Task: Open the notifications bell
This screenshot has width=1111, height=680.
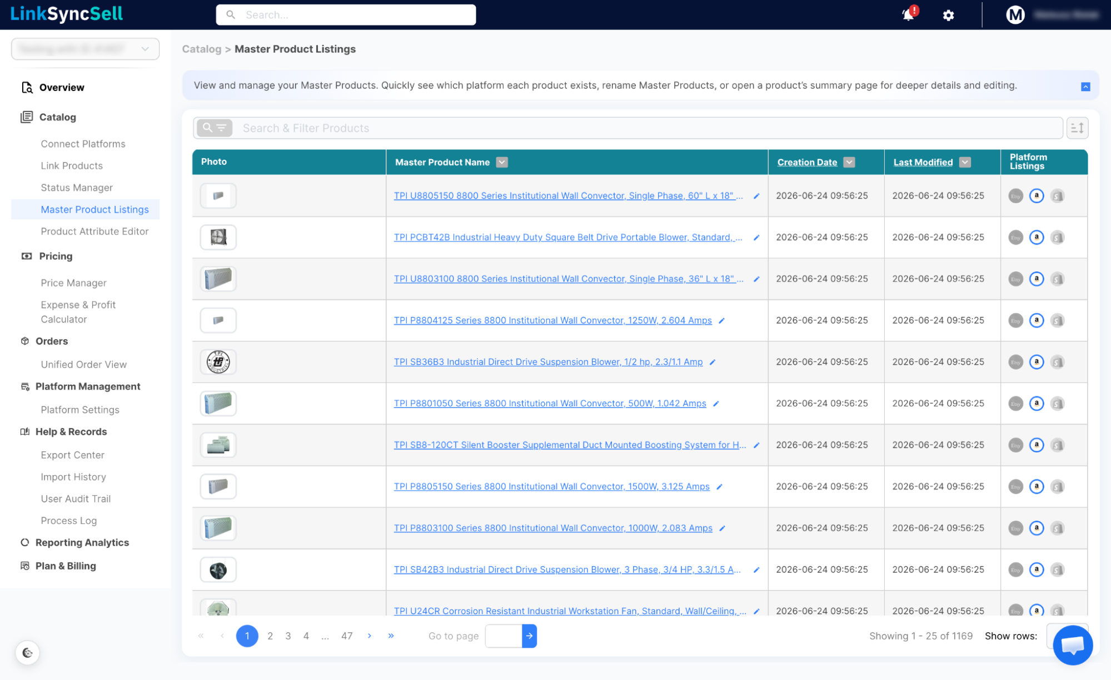Action: (x=909, y=14)
